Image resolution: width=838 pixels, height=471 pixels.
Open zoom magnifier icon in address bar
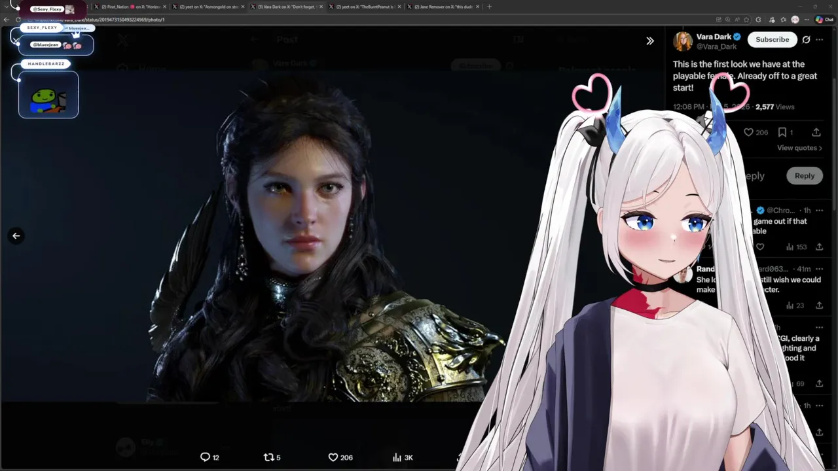pos(727,20)
